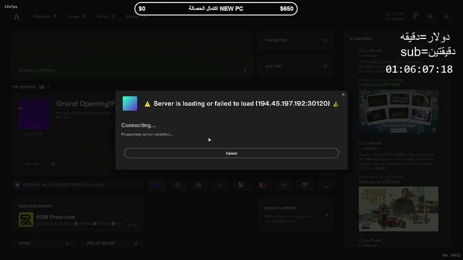This screenshot has width=463, height=260.
Task: Click the user avatar in the top bar
Action: [416, 16]
